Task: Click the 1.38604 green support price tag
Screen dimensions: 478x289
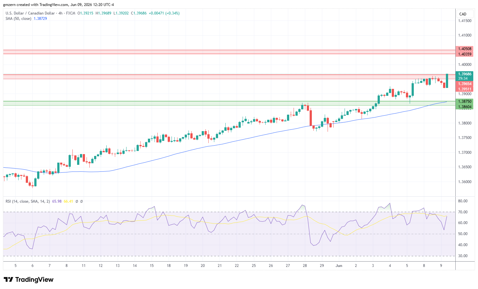Action: 465,107
